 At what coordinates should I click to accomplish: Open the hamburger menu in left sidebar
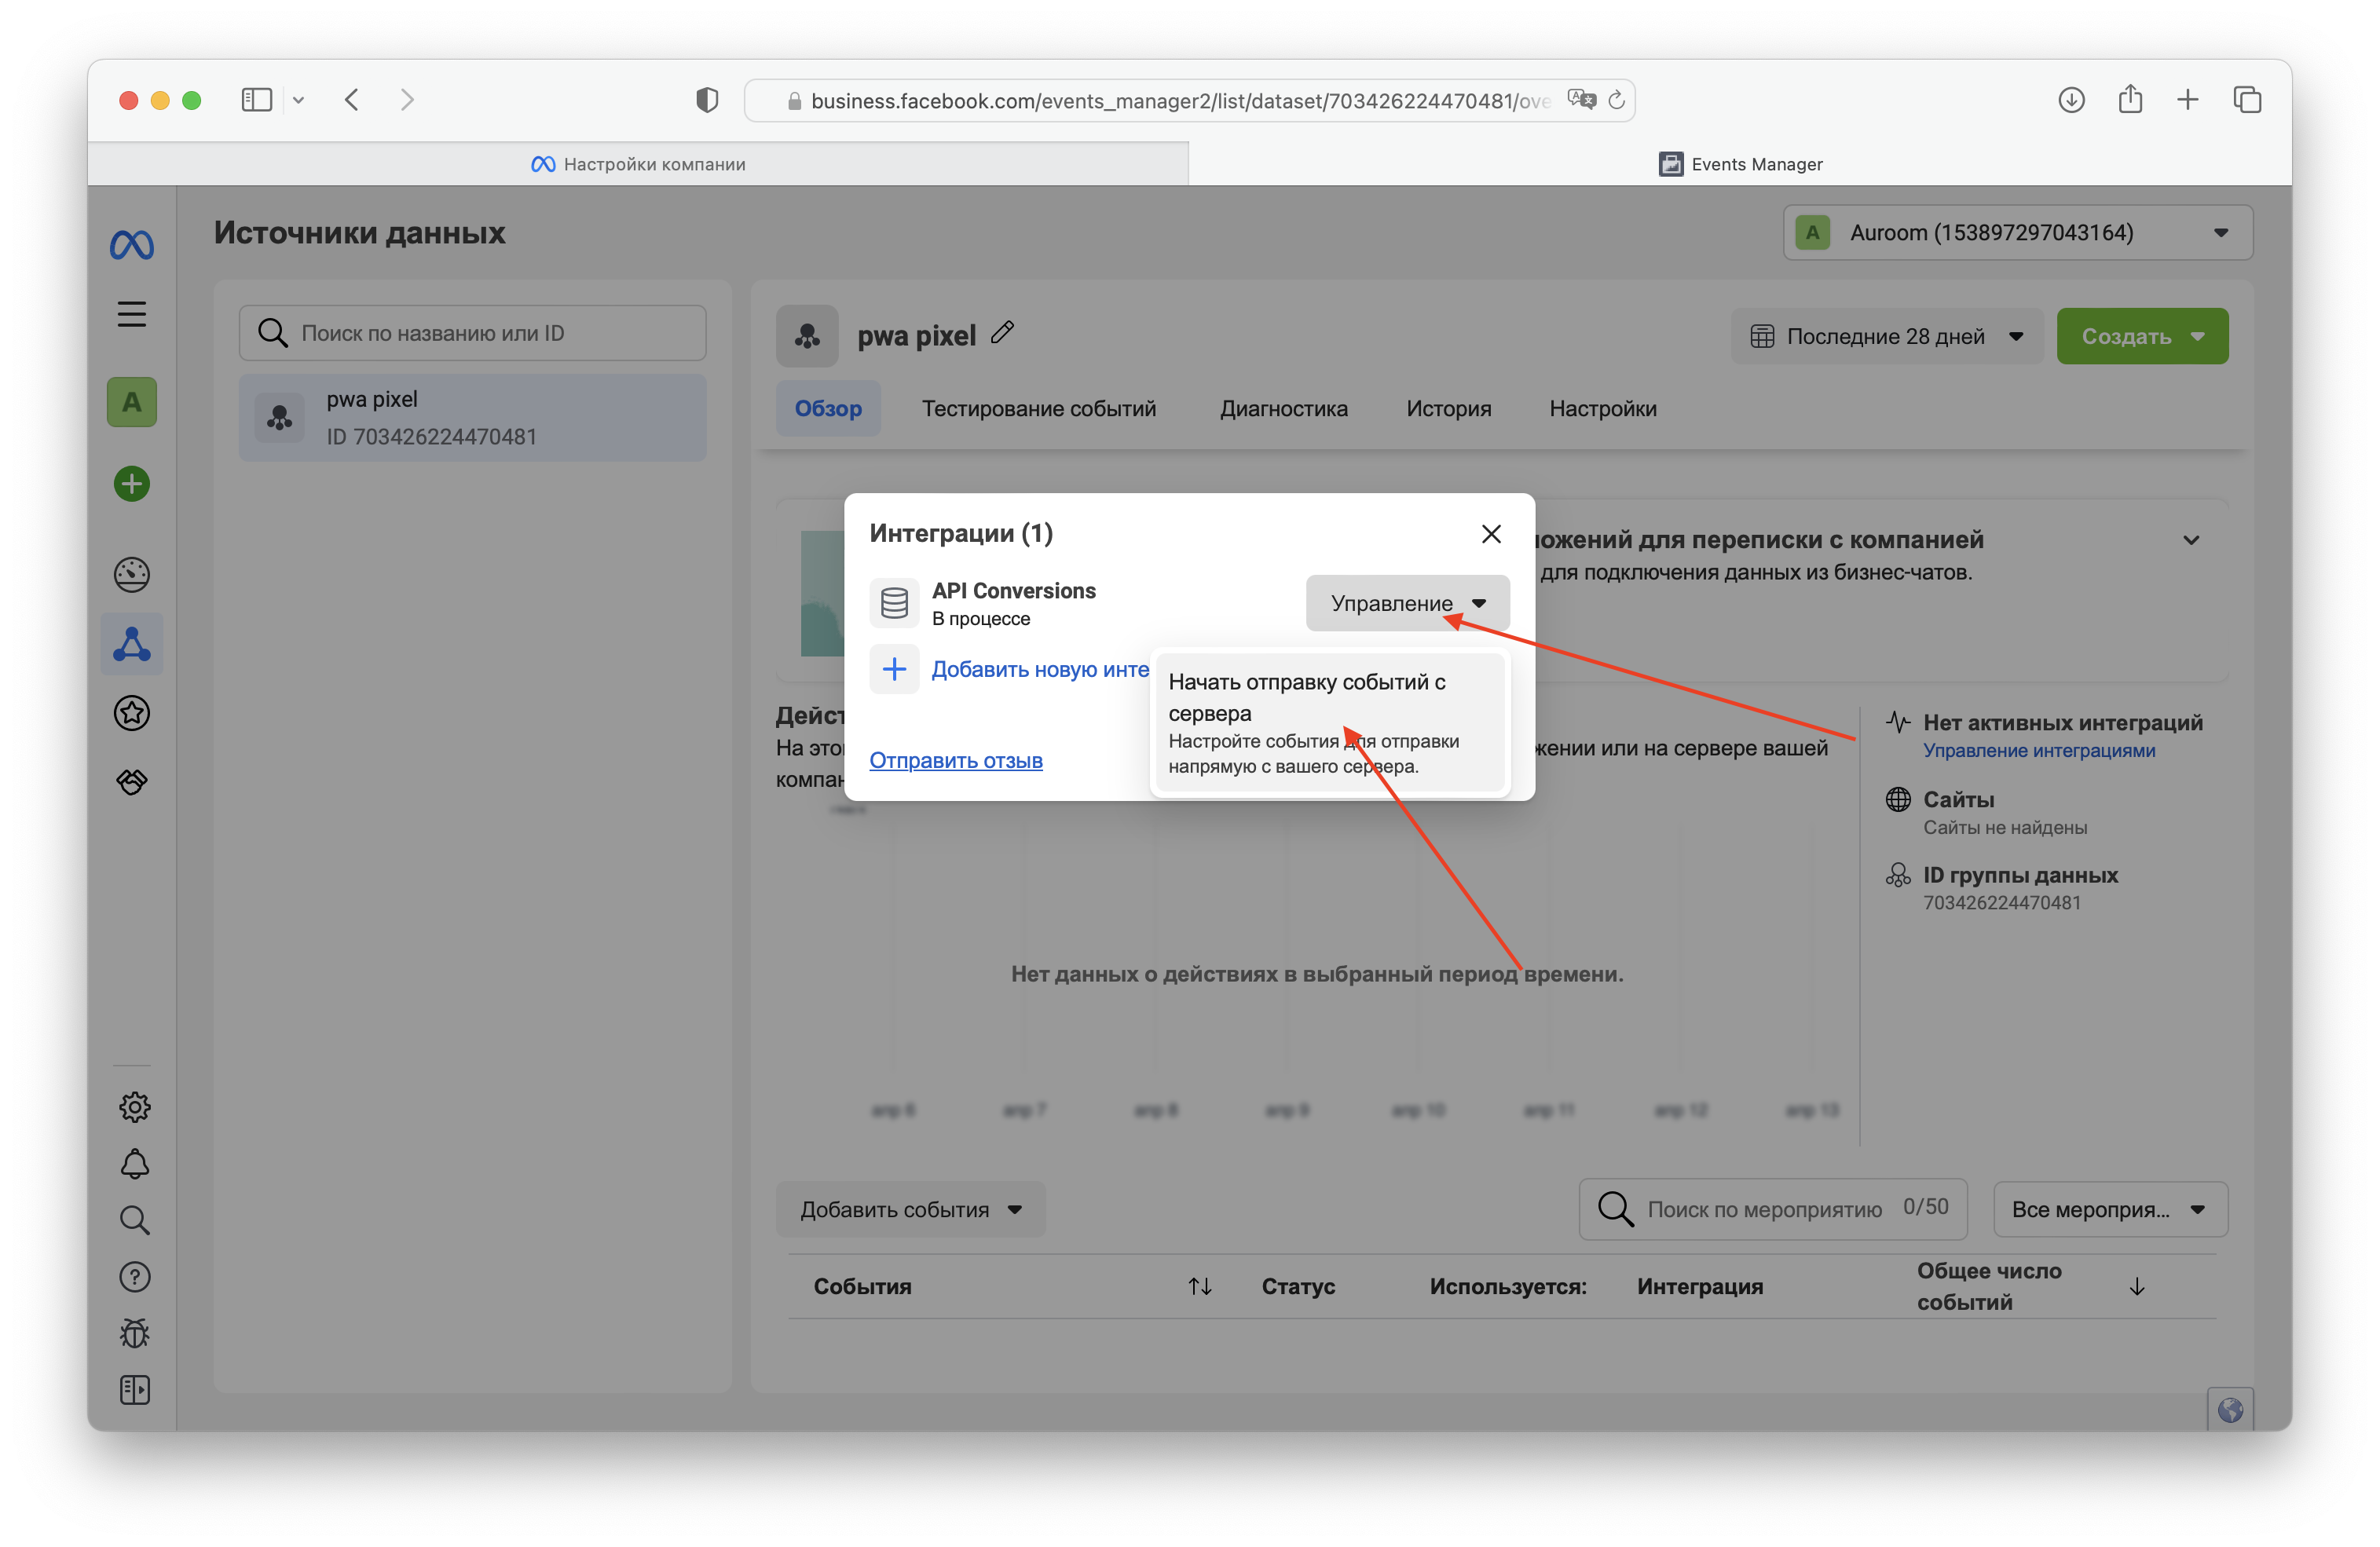pyautogui.click(x=131, y=314)
